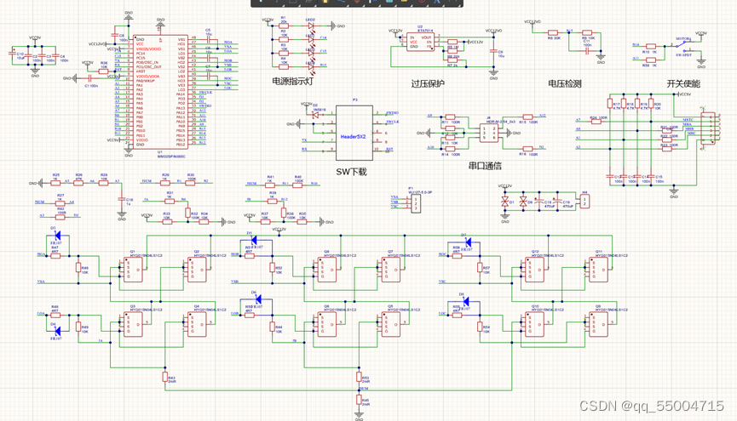Viewport: 737px width, 421px height.
Task: Select capacitor C10 10uF
Action: pos(14,54)
